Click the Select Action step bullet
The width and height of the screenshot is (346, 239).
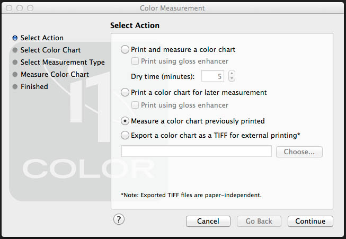pyautogui.click(x=15, y=38)
